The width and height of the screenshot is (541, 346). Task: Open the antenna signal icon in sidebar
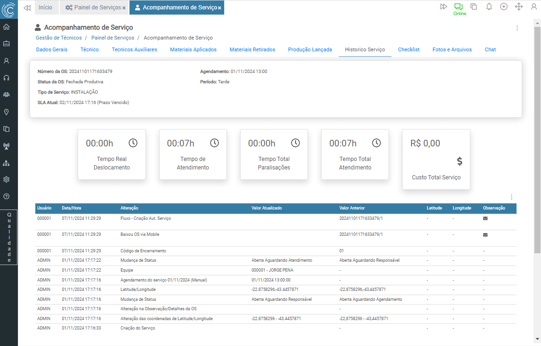point(7,146)
